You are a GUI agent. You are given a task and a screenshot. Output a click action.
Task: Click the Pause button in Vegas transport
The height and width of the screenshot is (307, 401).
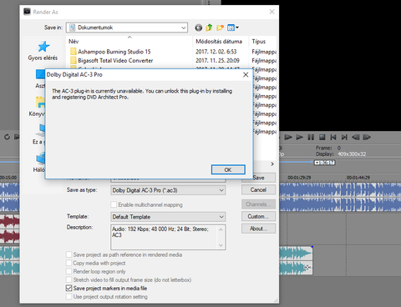(311, 137)
